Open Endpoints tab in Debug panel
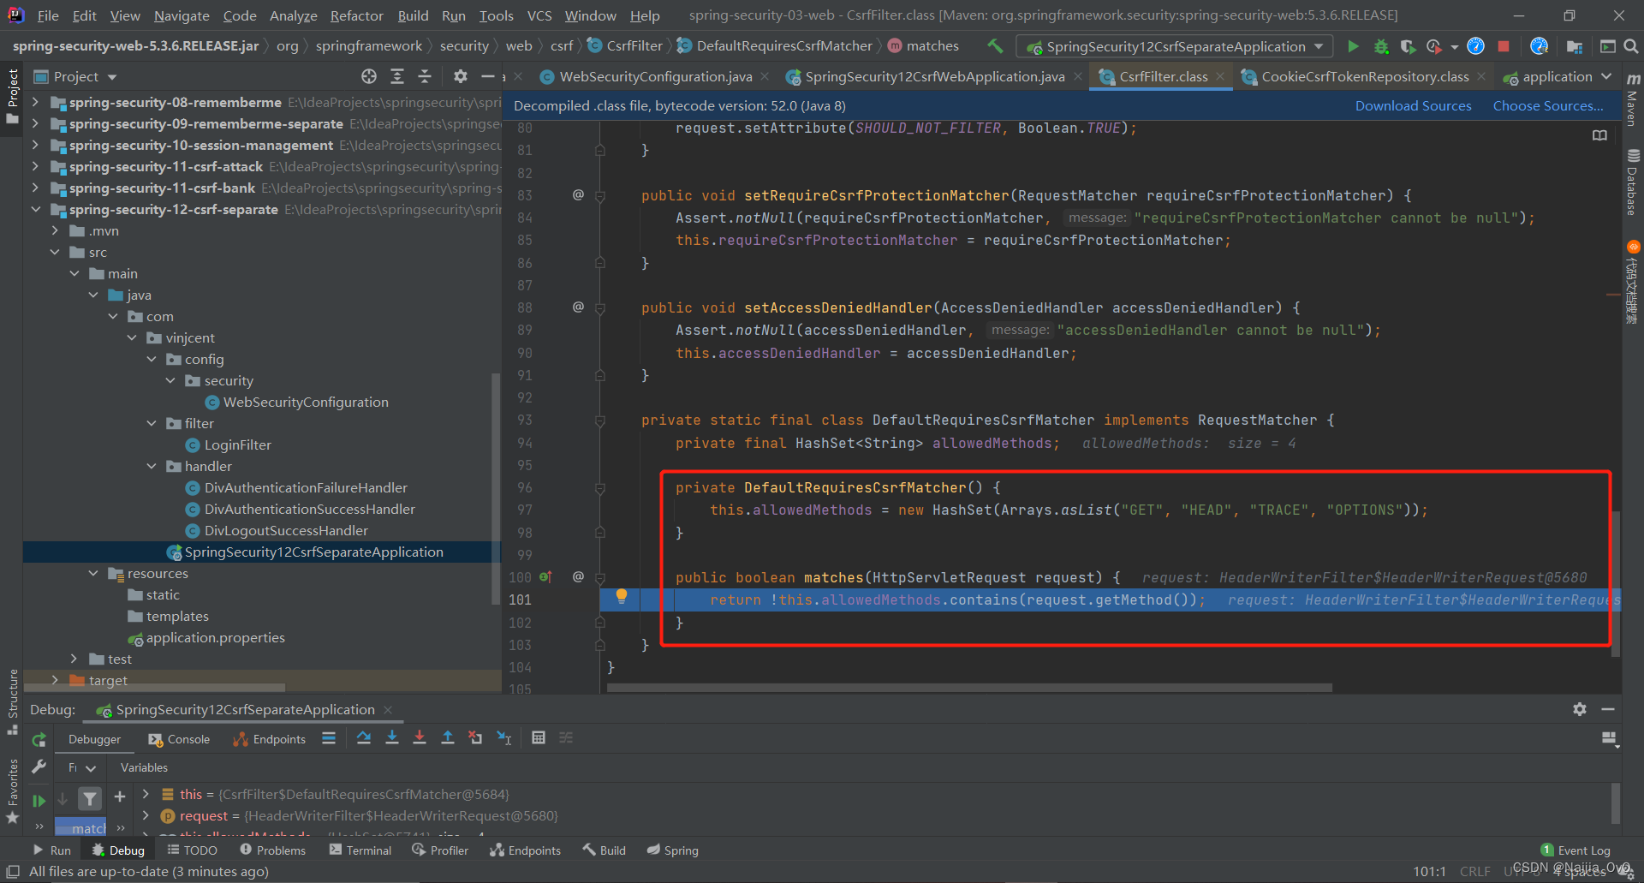The image size is (1644, 883). point(270,739)
